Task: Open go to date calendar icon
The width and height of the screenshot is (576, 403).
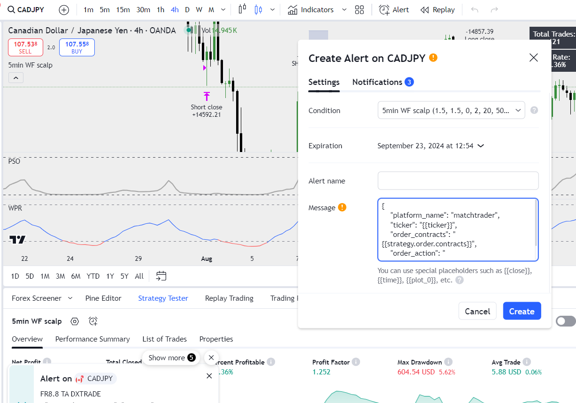Action: coord(161,276)
